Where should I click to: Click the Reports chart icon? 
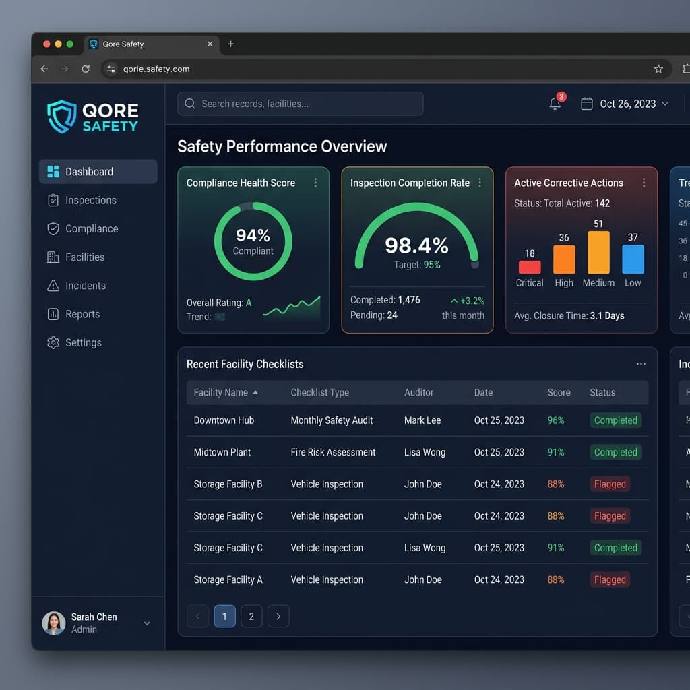(x=53, y=314)
